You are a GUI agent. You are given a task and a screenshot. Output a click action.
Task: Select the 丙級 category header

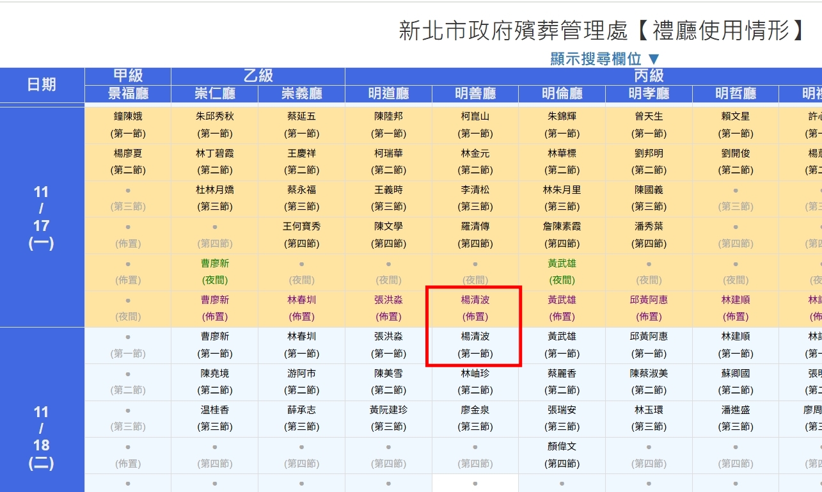649,76
